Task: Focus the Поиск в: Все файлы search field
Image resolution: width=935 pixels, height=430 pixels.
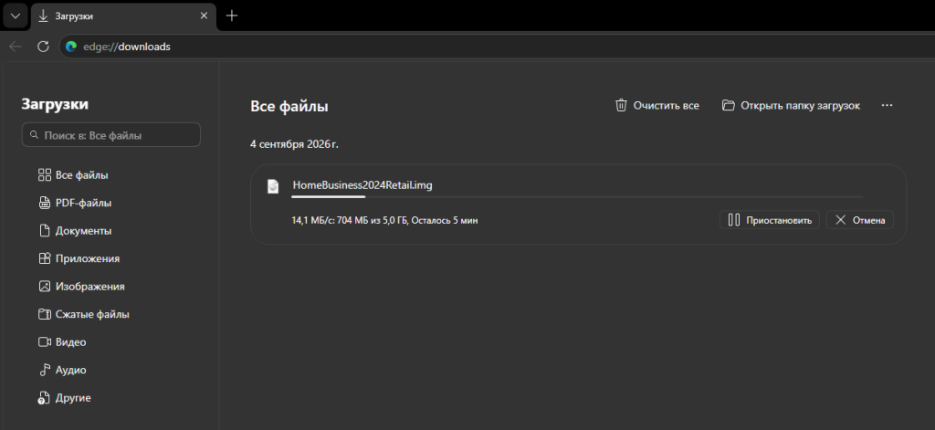Action: click(x=110, y=135)
